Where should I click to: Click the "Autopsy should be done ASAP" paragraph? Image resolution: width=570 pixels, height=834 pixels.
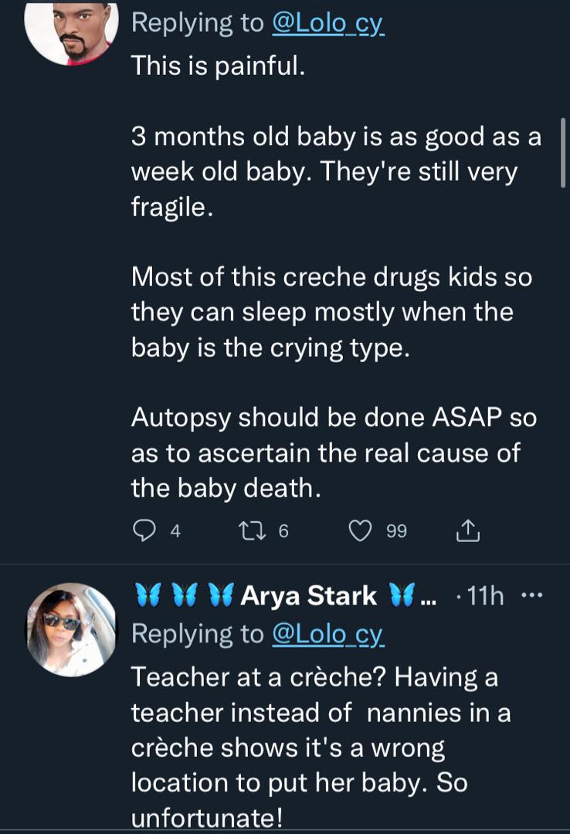(x=332, y=453)
